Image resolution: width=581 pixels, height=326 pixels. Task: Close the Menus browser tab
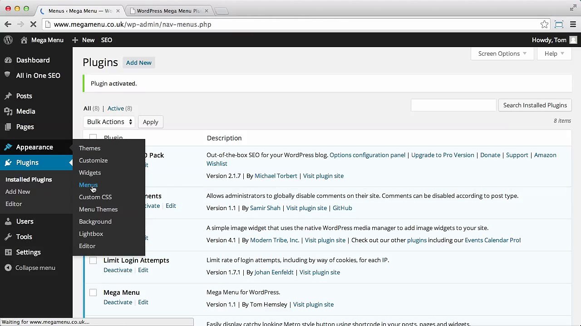point(119,10)
